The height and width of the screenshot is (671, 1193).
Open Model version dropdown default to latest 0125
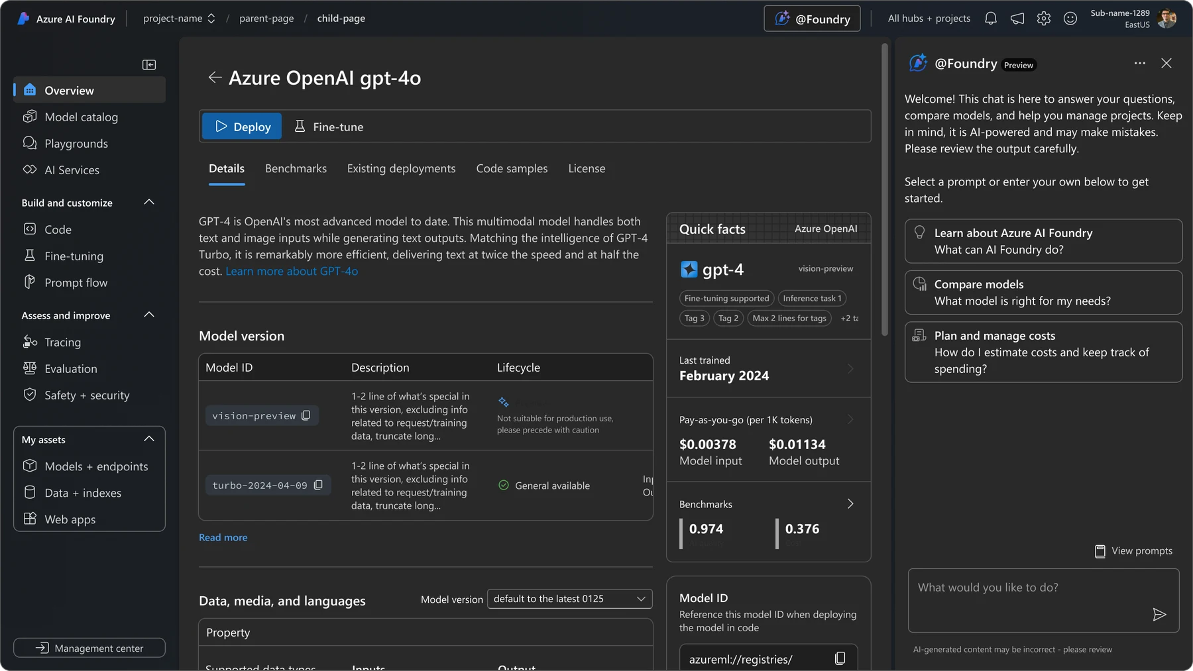(x=570, y=599)
